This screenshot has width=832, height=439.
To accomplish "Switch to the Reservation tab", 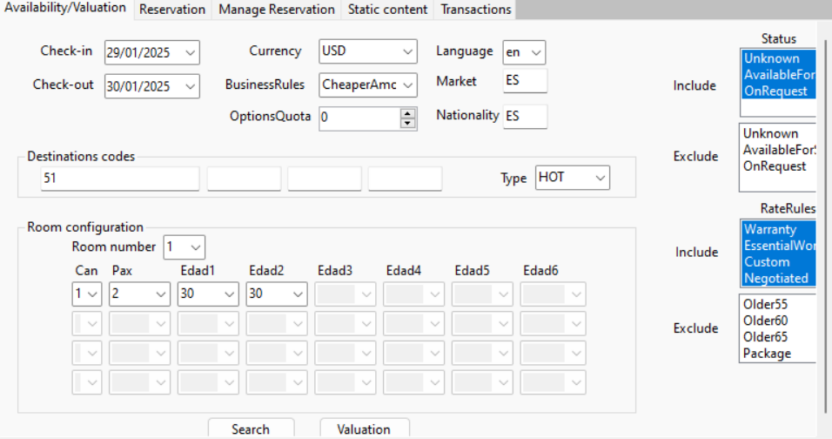I will click(172, 10).
